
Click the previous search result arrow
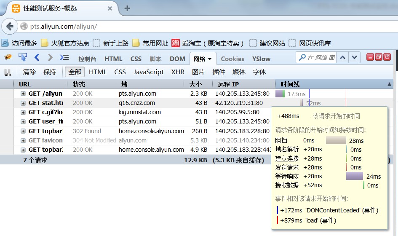tap(343, 57)
